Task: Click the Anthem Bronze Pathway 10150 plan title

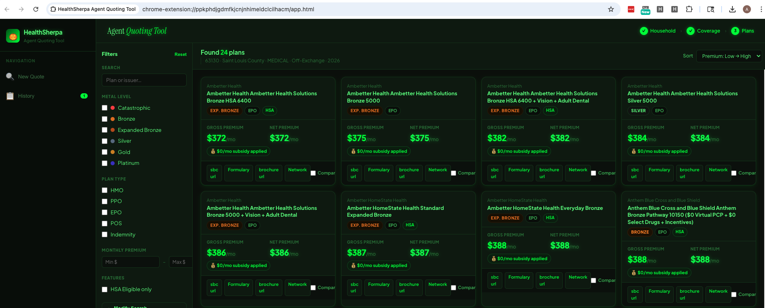Action: pyautogui.click(x=682, y=215)
